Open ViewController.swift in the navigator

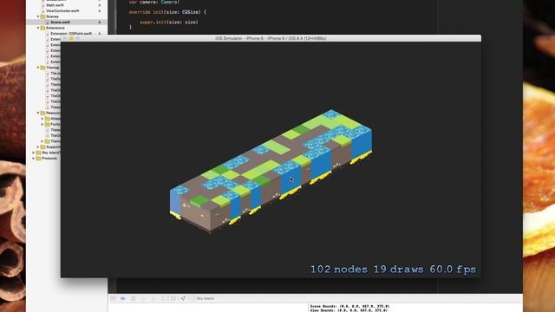tap(62, 11)
